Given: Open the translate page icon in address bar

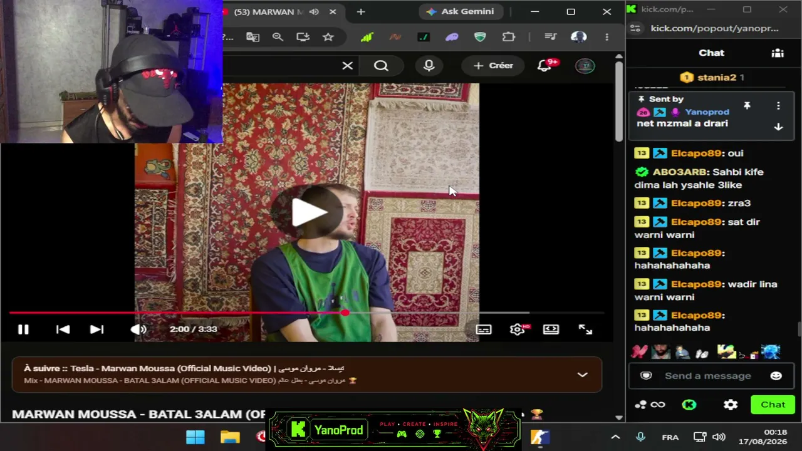Looking at the screenshot, I should pyautogui.click(x=253, y=37).
